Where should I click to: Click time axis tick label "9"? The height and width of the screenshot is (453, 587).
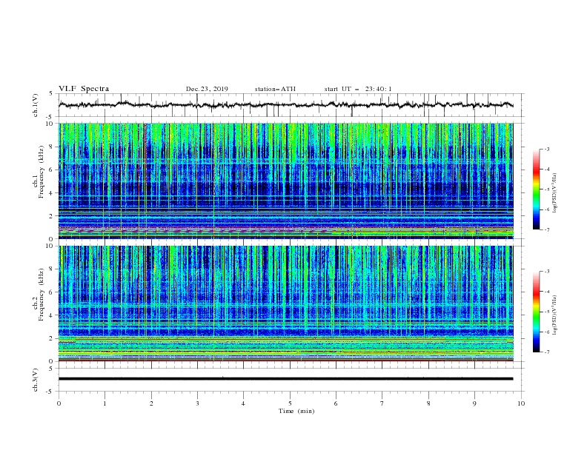tap(474, 403)
